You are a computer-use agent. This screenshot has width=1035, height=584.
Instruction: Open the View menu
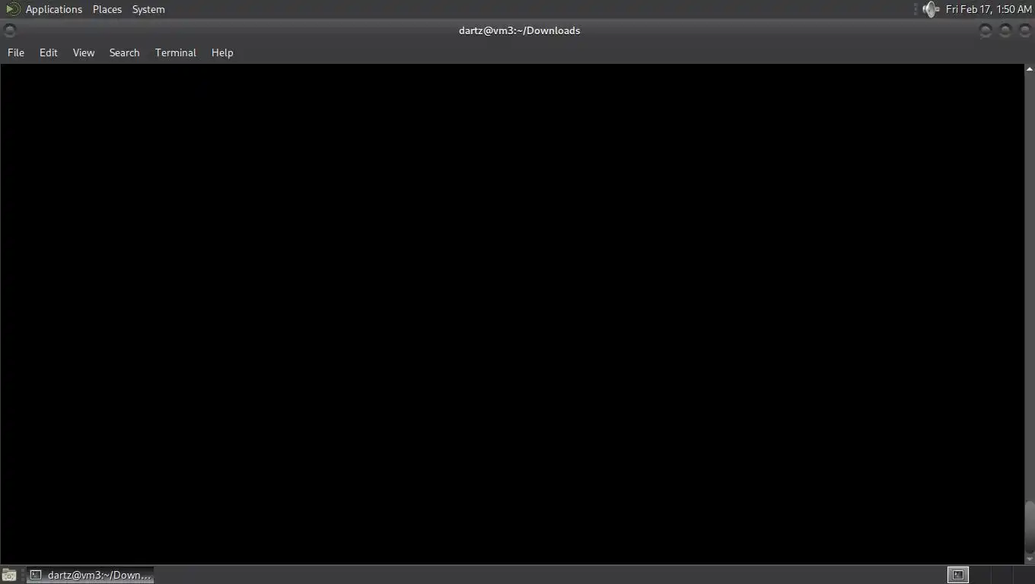pos(84,52)
